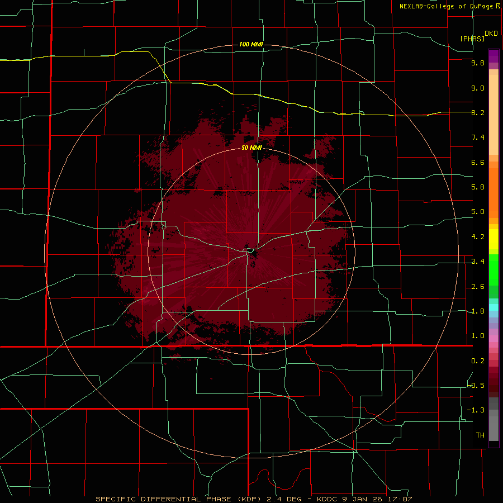Click the -1.3 scale value
Screen dimensions: 503x503
pyautogui.click(x=476, y=410)
